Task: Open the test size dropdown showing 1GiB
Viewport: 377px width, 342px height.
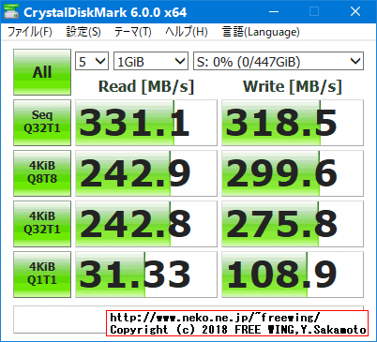Action: (151, 61)
